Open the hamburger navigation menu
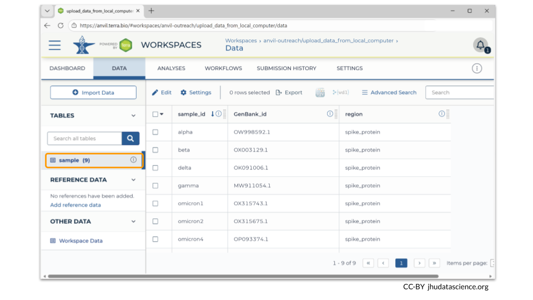 tap(55, 45)
